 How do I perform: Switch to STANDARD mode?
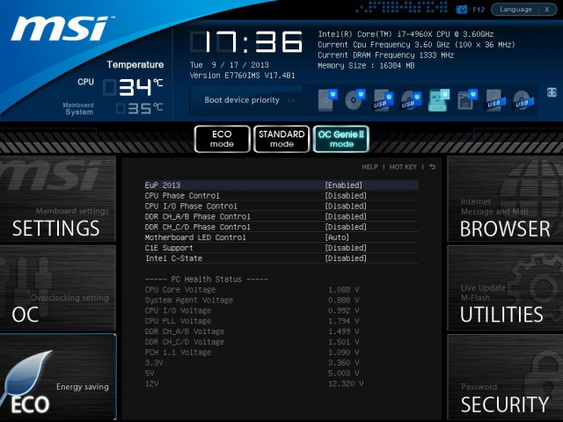281,139
